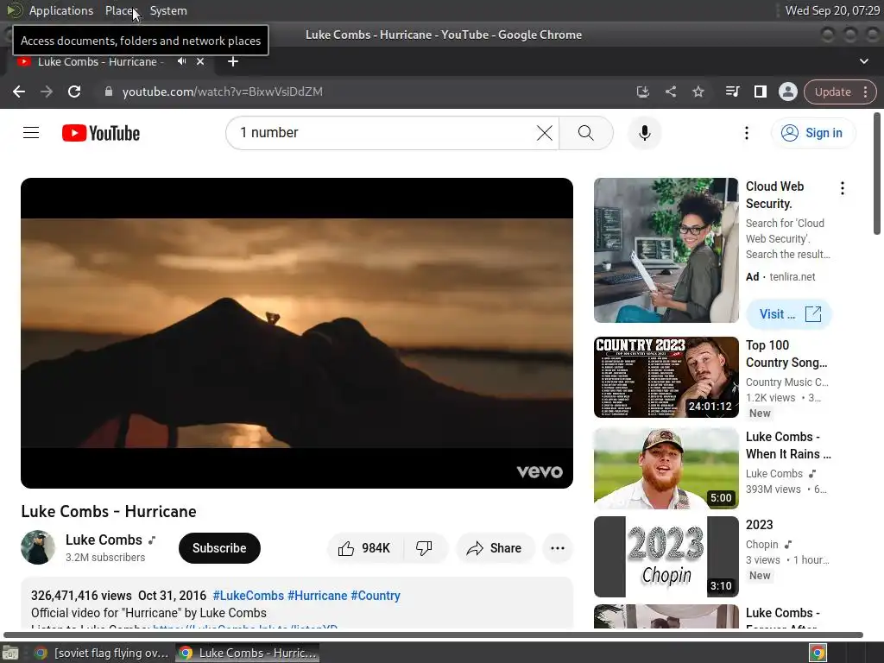Mute the tab via speaker icon
This screenshot has width=884, height=663.
(181, 61)
